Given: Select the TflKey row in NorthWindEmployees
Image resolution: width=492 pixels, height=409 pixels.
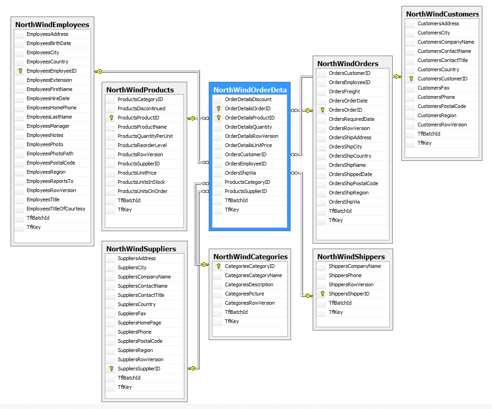Looking at the screenshot, I should [x=52, y=227].
